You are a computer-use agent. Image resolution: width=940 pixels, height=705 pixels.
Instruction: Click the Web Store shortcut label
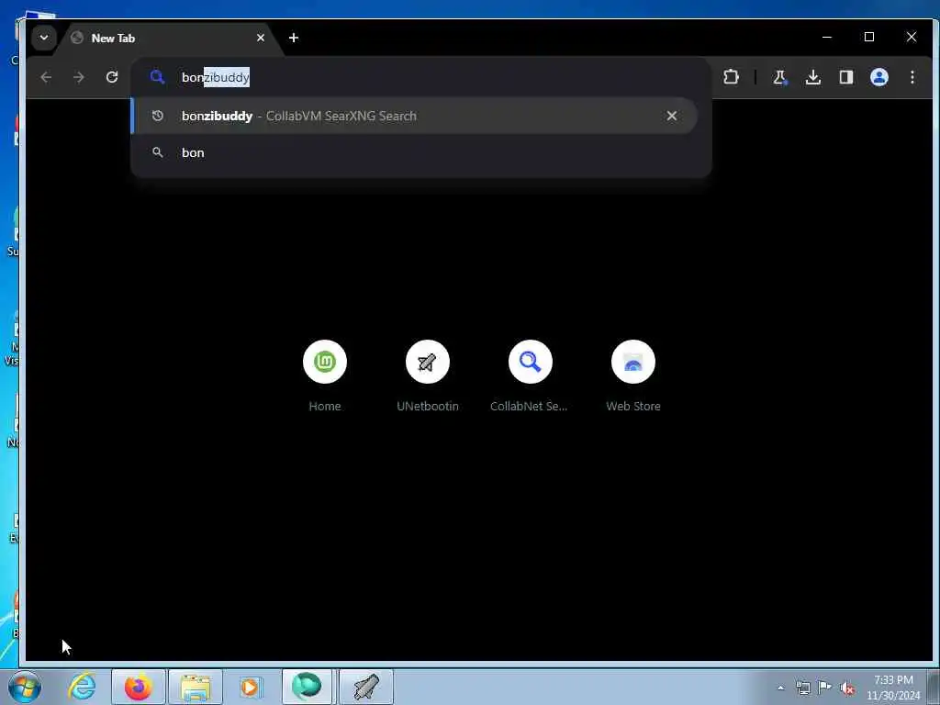(x=633, y=406)
